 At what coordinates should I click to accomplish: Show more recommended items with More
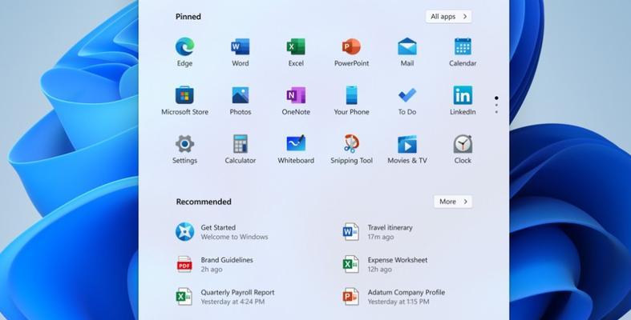[x=453, y=202]
